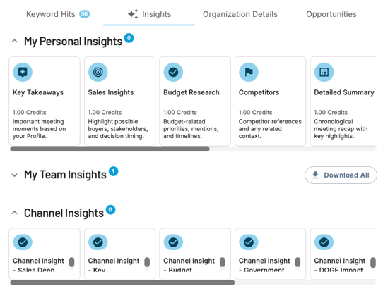This screenshot has width=383, height=291.
Task: Open the Channel Insight Key card title
Action: click(x=114, y=265)
